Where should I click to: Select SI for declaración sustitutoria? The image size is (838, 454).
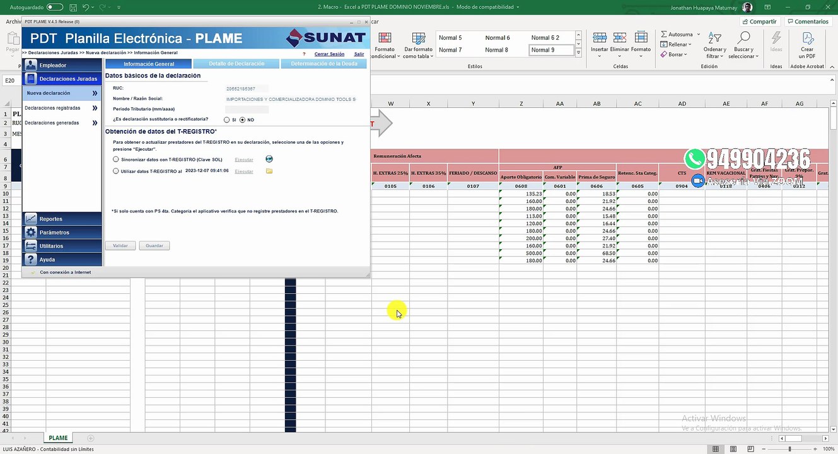pos(227,120)
